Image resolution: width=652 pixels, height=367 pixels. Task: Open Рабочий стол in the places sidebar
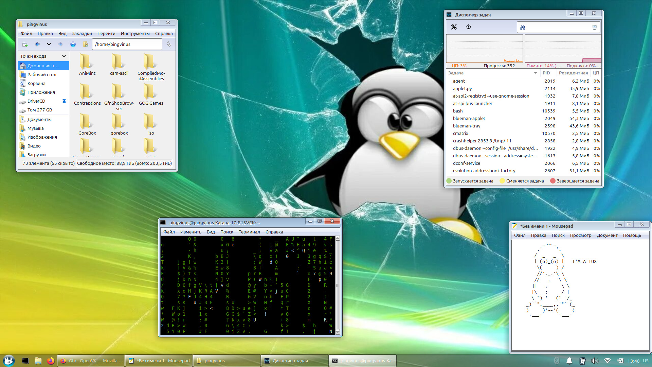pos(43,74)
